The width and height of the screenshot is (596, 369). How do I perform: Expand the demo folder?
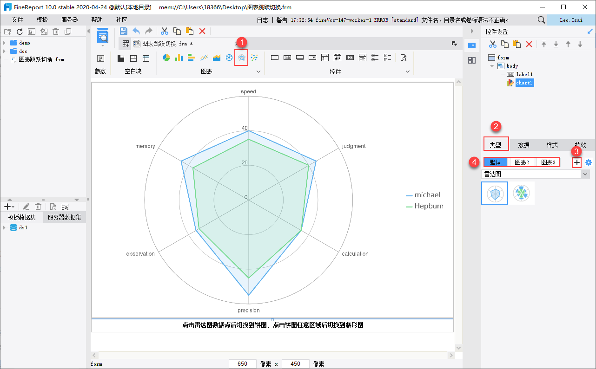4,43
